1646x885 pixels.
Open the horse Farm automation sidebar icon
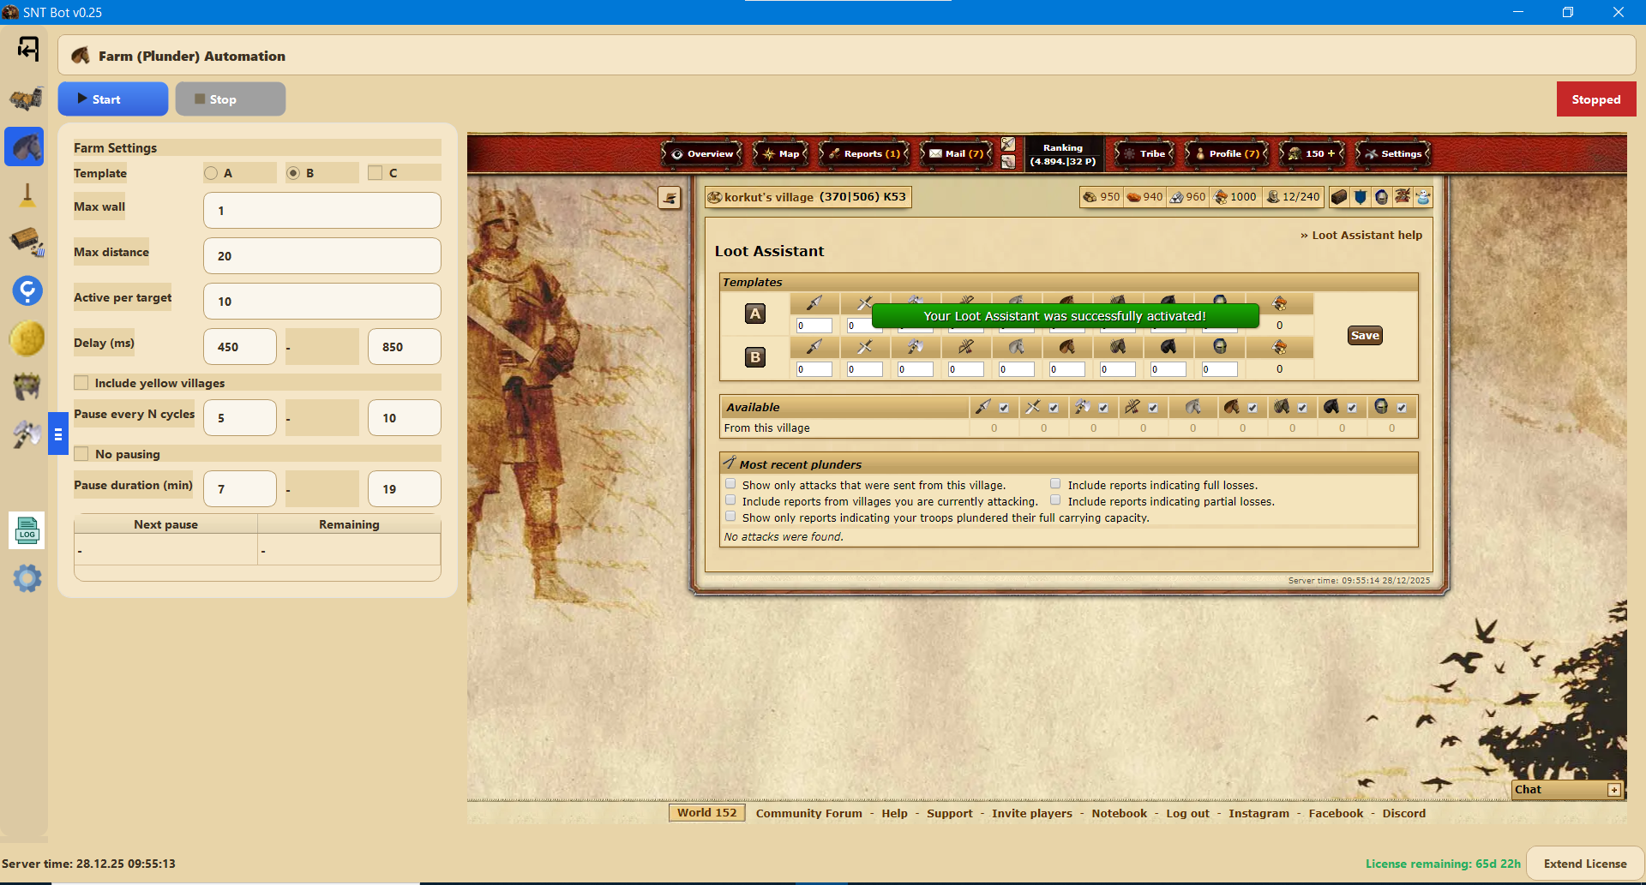coord(27,147)
